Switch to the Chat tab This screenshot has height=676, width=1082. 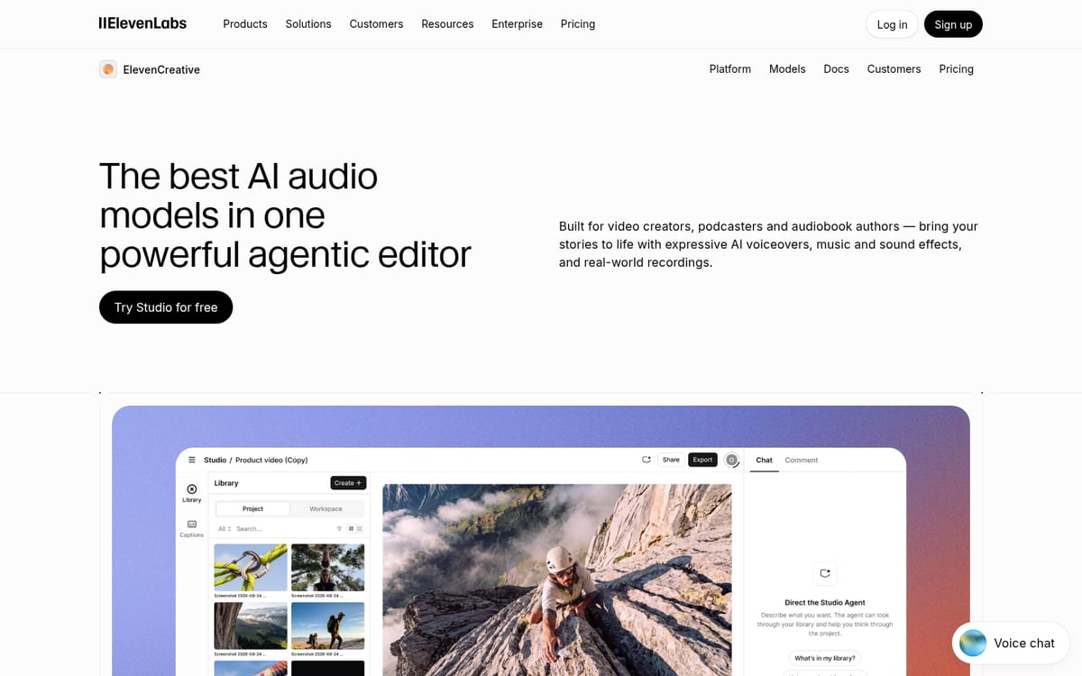764,460
